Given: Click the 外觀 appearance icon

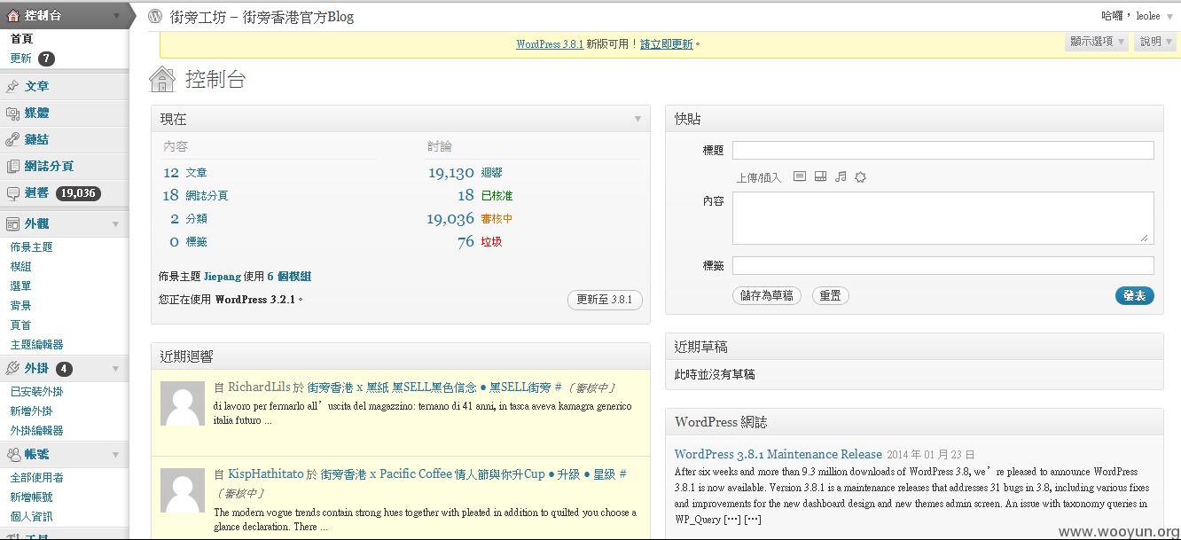Looking at the screenshot, I should pos(12,224).
